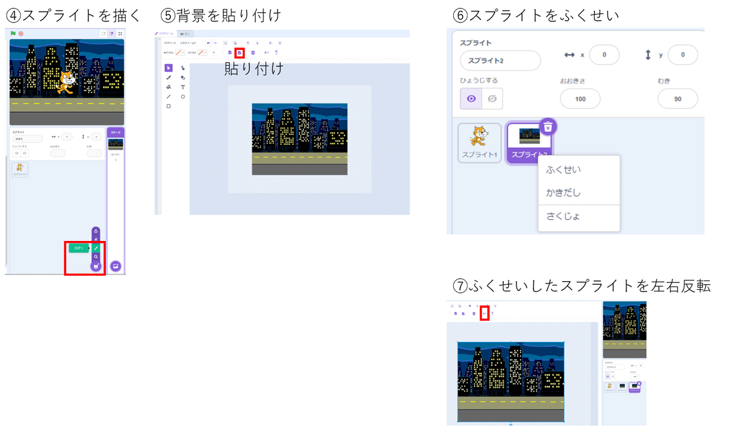
Task: Open the outline color swatch in step ⑤ editor
Action: [201, 52]
